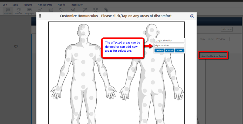Viewport: 243px width, 124px height.
Task: Click the tag icon in toolbar
Action: click(62, 10)
